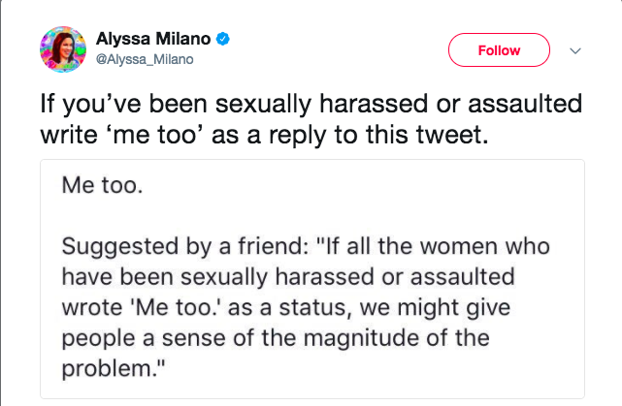Image resolution: width=622 pixels, height=406 pixels.
Task: Click the word 'tweet.' ending the tweet text
Action: pos(452,135)
